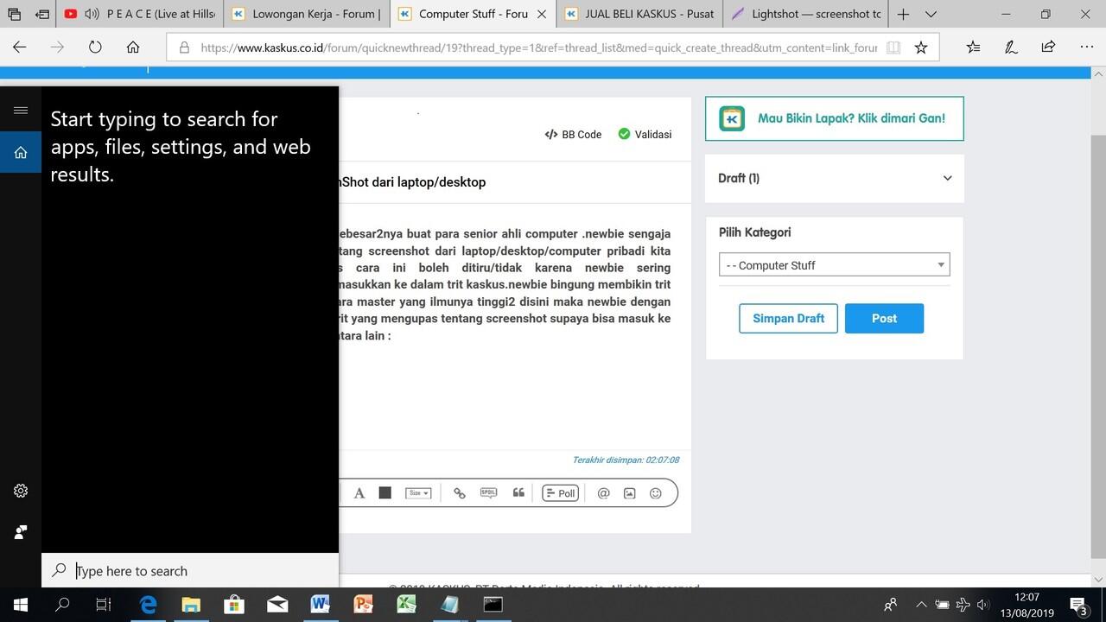Viewport: 1106px width, 622px height.
Task: Click the taskbar search magnifier icon
Action: [62, 605]
